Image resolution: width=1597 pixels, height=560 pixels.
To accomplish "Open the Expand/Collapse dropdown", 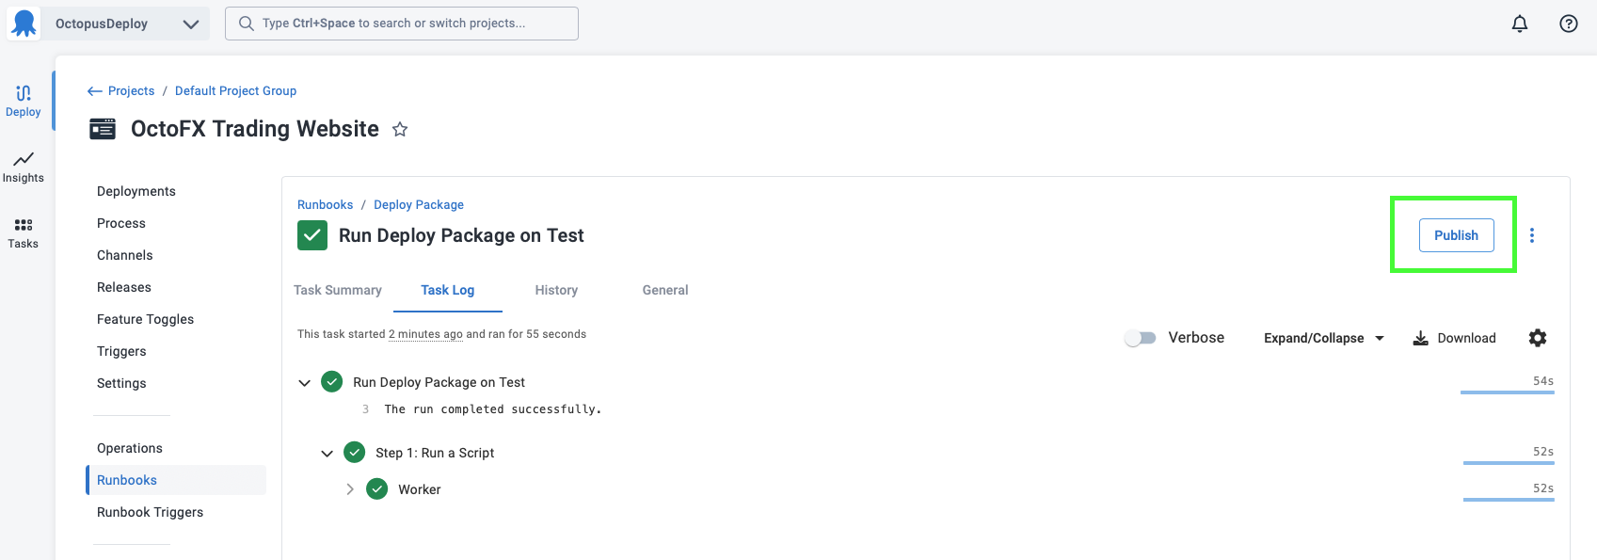I will click(1324, 338).
